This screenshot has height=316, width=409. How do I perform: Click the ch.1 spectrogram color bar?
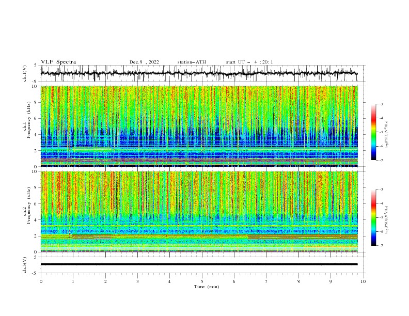[374, 132]
